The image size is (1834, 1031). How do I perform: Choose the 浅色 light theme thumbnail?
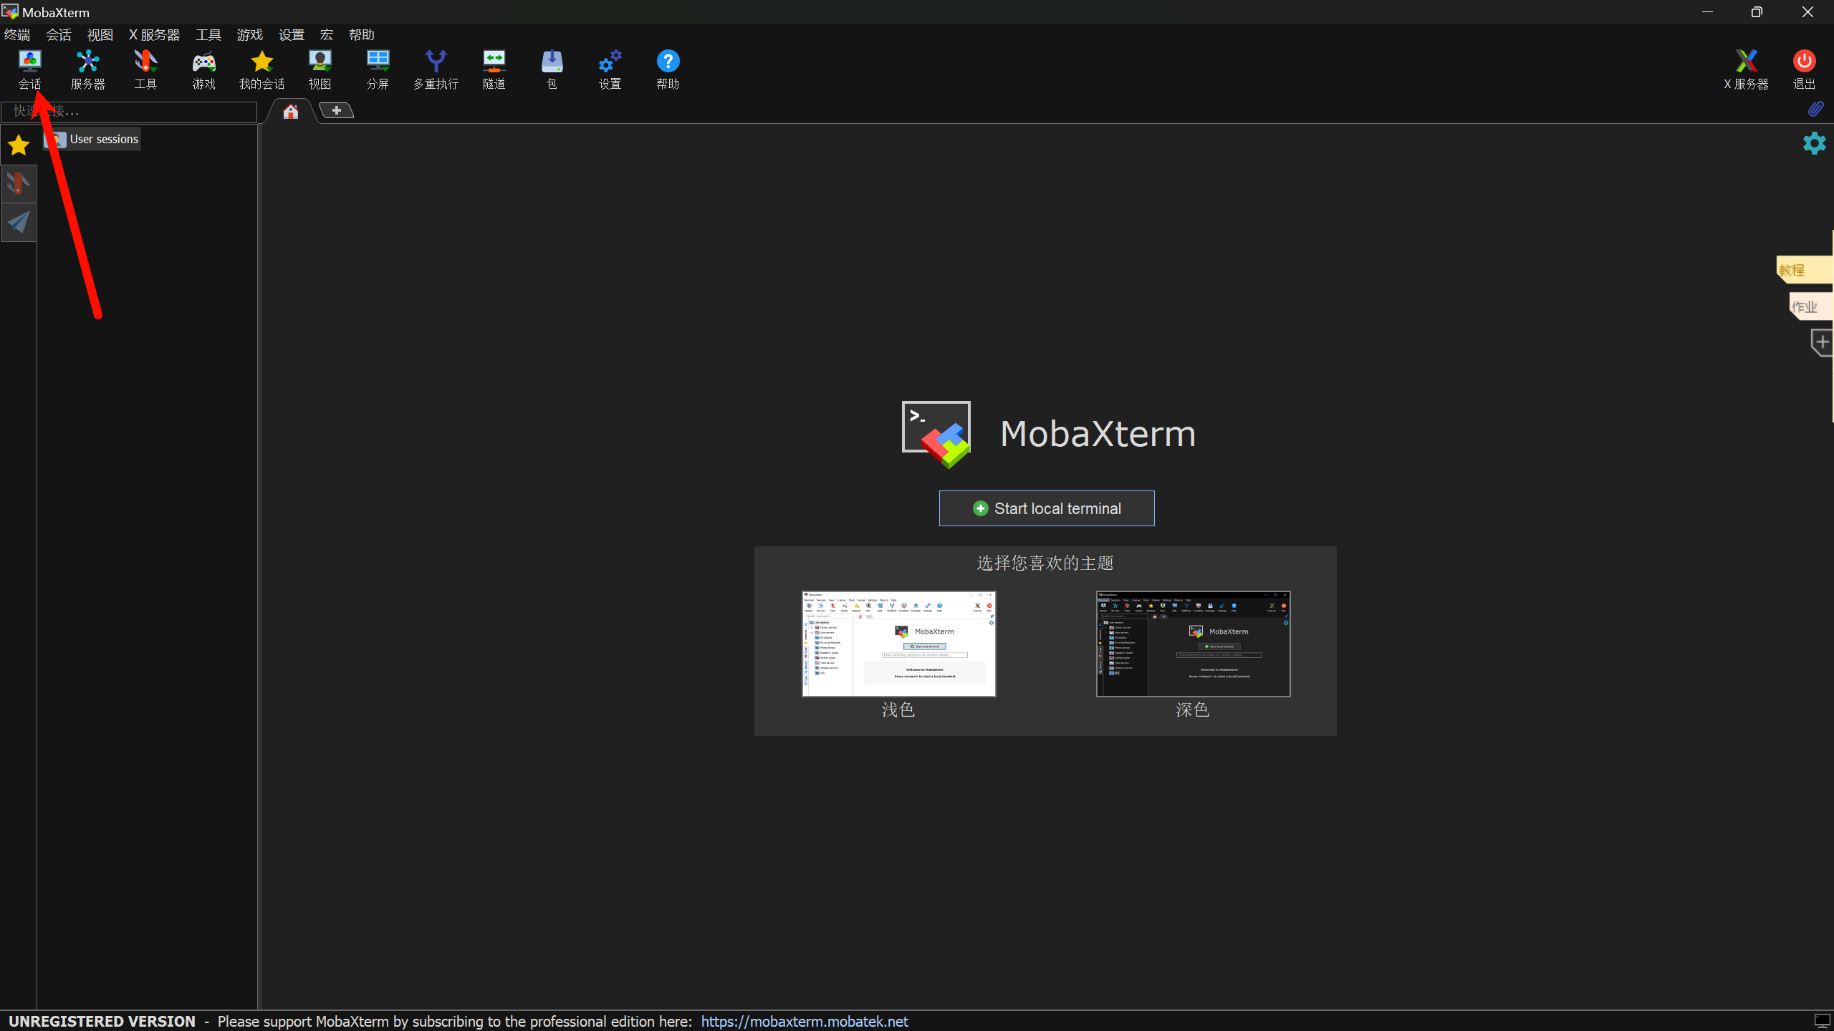pyautogui.click(x=898, y=643)
